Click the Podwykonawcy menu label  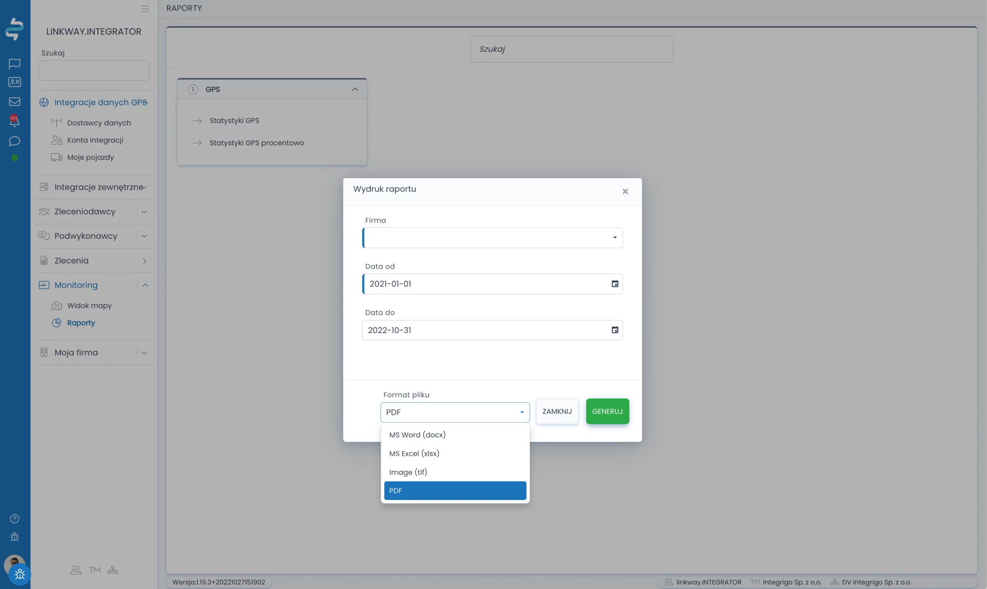coord(86,236)
